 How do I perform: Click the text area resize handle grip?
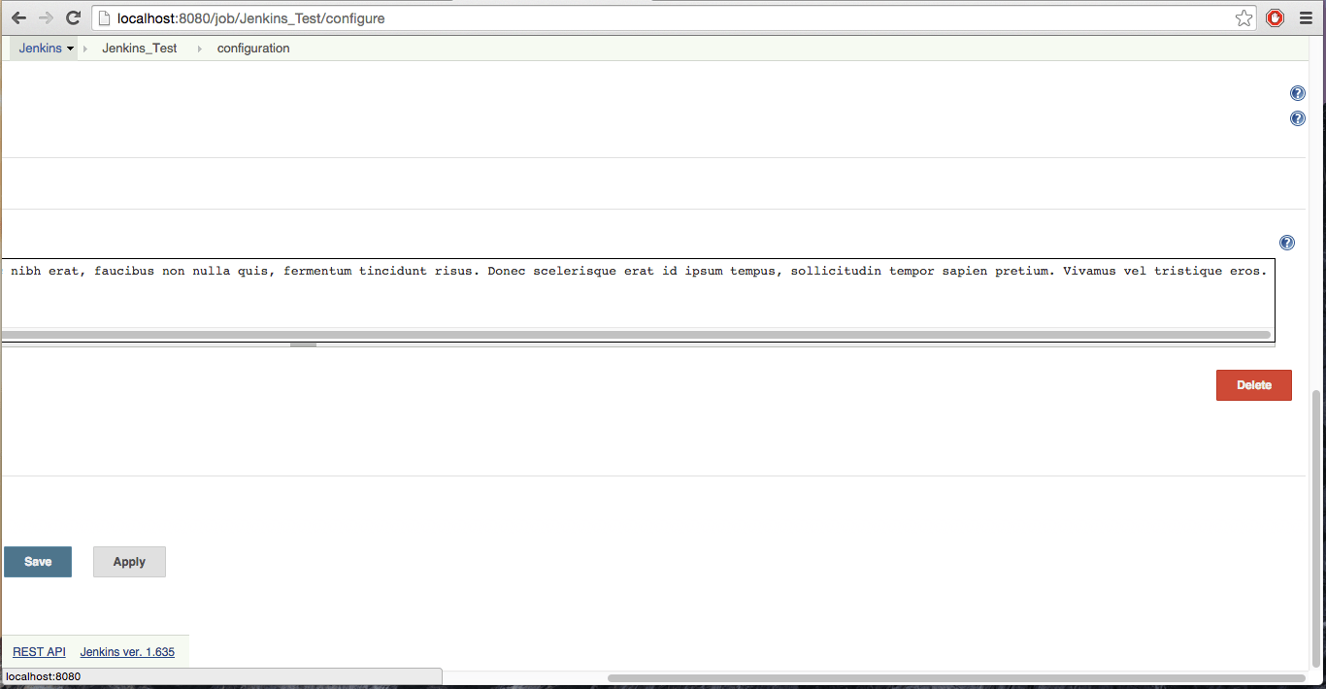tap(303, 344)
